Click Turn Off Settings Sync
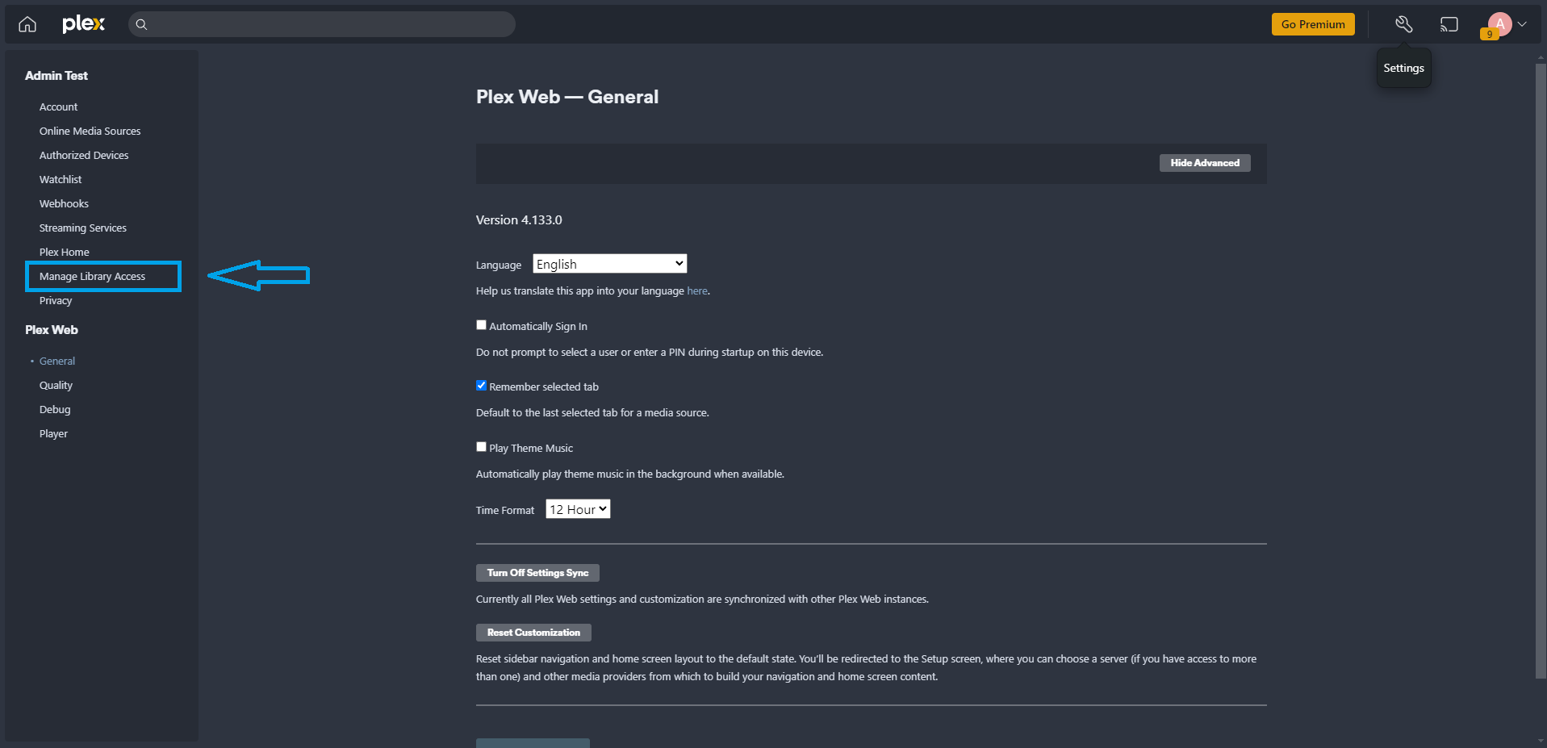Viewport: 1547px width, 748px height. pos(537,573)
